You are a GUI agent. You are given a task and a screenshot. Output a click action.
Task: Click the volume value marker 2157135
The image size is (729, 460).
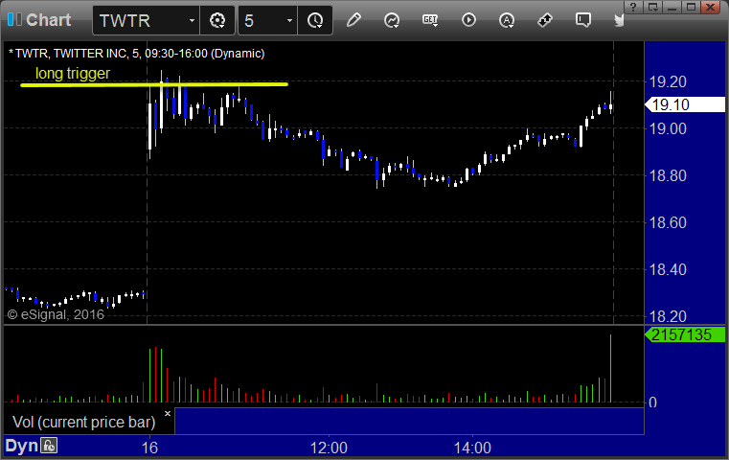(685, 334)
